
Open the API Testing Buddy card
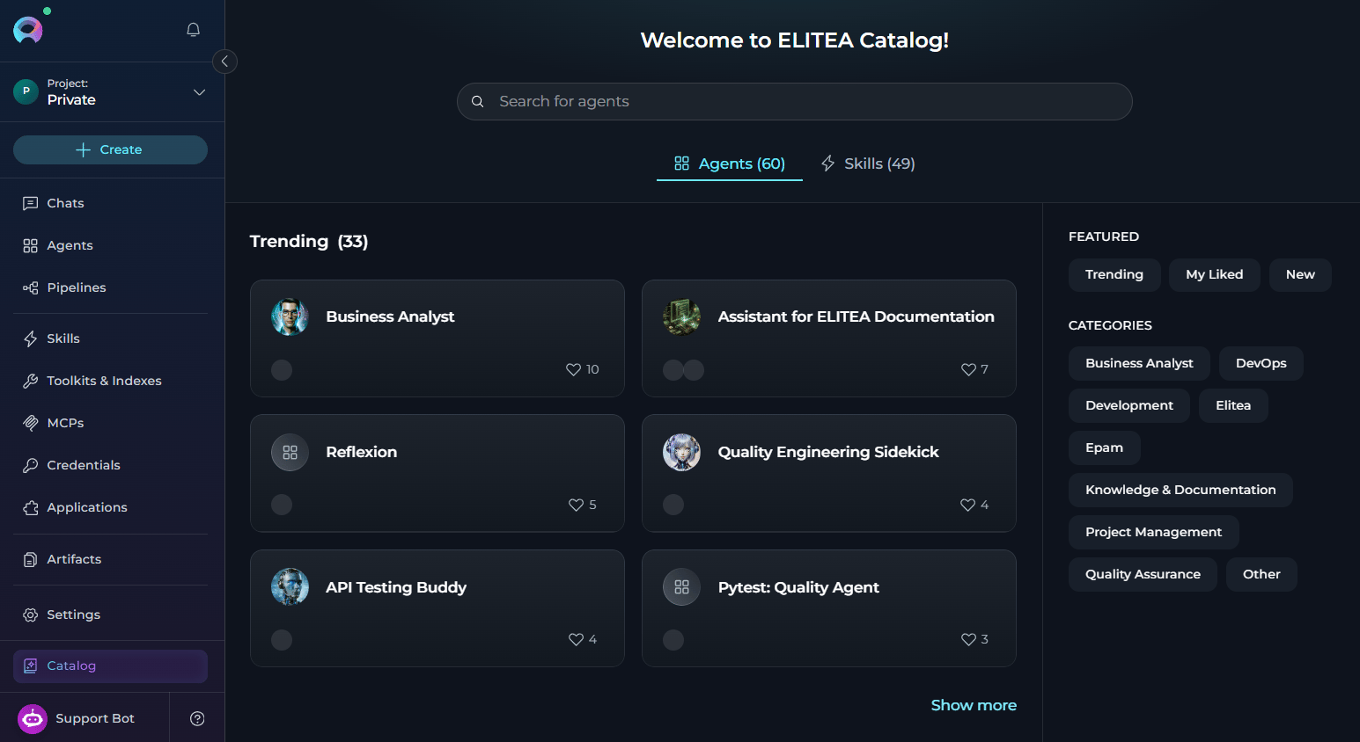click(437, 608)
